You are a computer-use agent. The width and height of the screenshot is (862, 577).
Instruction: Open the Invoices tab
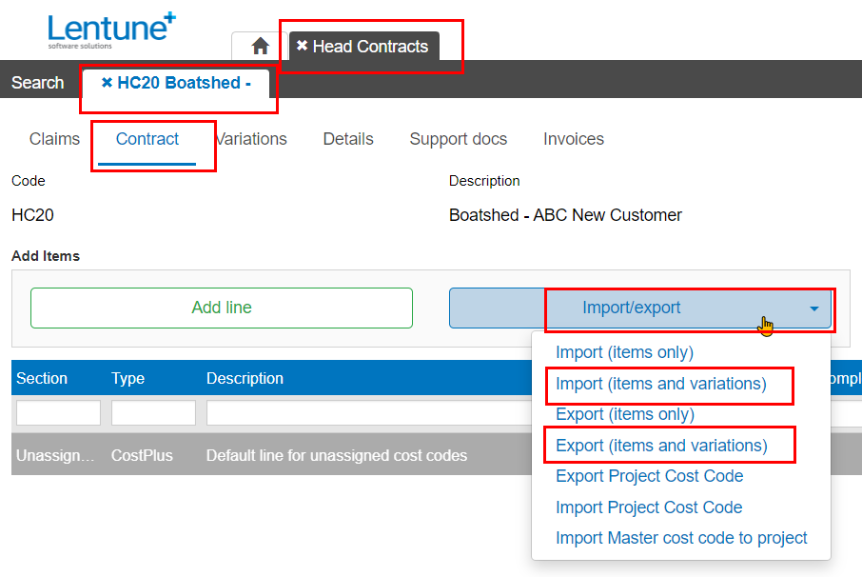[x=573, y=139]
